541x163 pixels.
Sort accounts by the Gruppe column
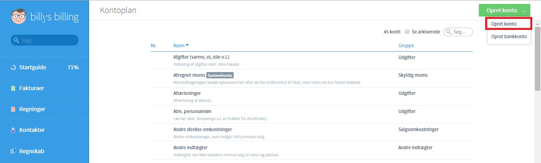pos(406,46)
